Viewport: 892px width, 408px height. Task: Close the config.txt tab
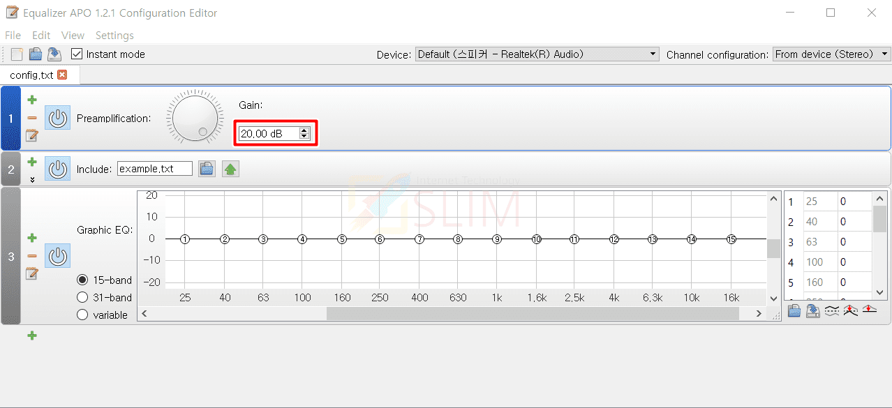[x=62, y=75]
